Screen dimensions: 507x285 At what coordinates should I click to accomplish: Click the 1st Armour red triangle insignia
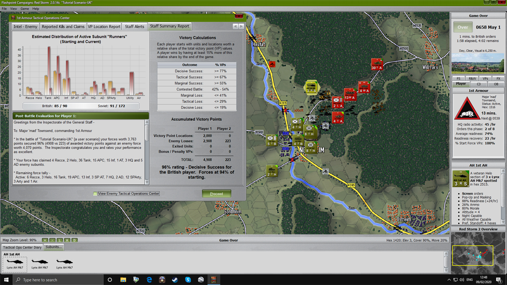pos(467,109)
